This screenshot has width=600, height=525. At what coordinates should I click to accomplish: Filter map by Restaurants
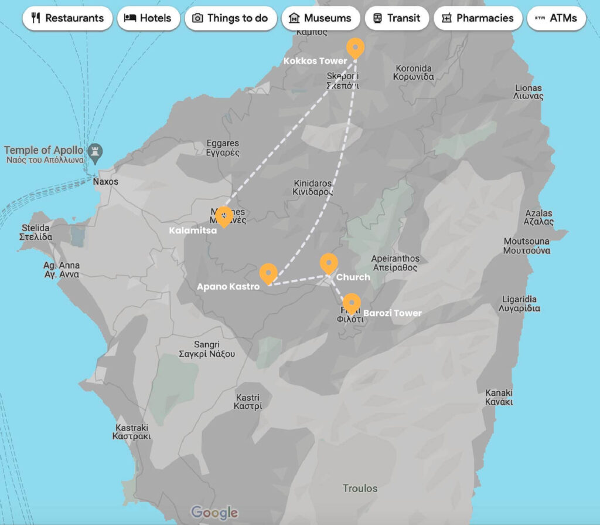click(x=67, y=18)
